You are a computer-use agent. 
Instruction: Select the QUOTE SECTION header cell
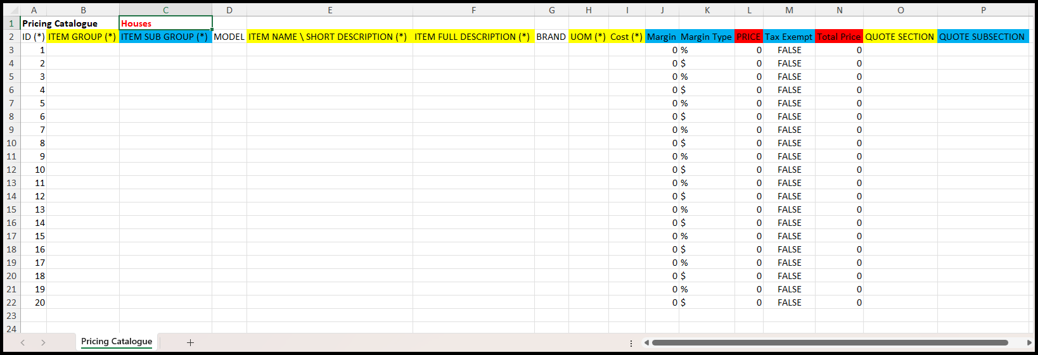[900, 37]
